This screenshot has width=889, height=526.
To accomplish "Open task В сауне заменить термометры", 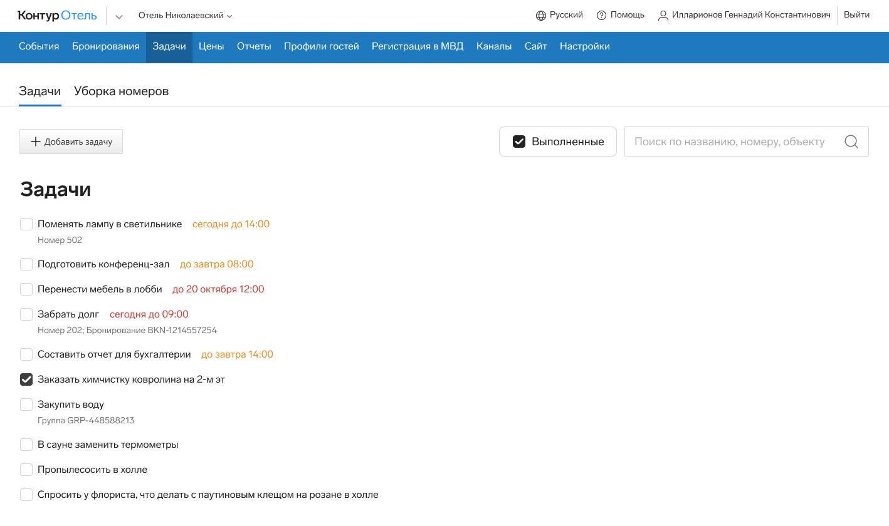I will 108,445.
